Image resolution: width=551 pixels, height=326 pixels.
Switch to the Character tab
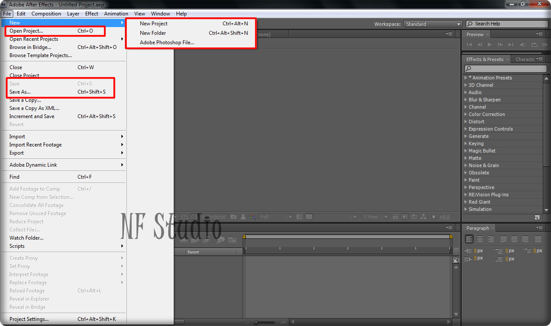click(x=525, y=59)
